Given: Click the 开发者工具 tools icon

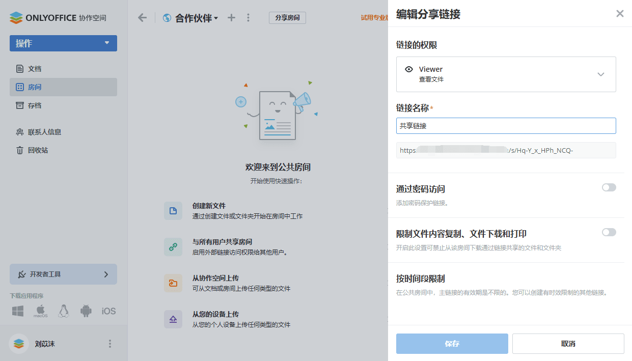Looking at the screenshot, I should click(22, 274).
